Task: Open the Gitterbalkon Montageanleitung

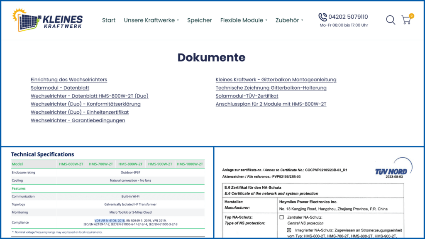Action: [x=276, y=80]
